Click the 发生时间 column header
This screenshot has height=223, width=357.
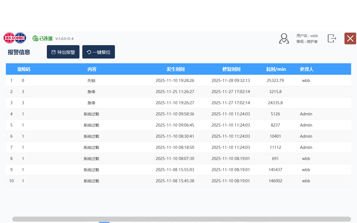[x=175, y=69]
